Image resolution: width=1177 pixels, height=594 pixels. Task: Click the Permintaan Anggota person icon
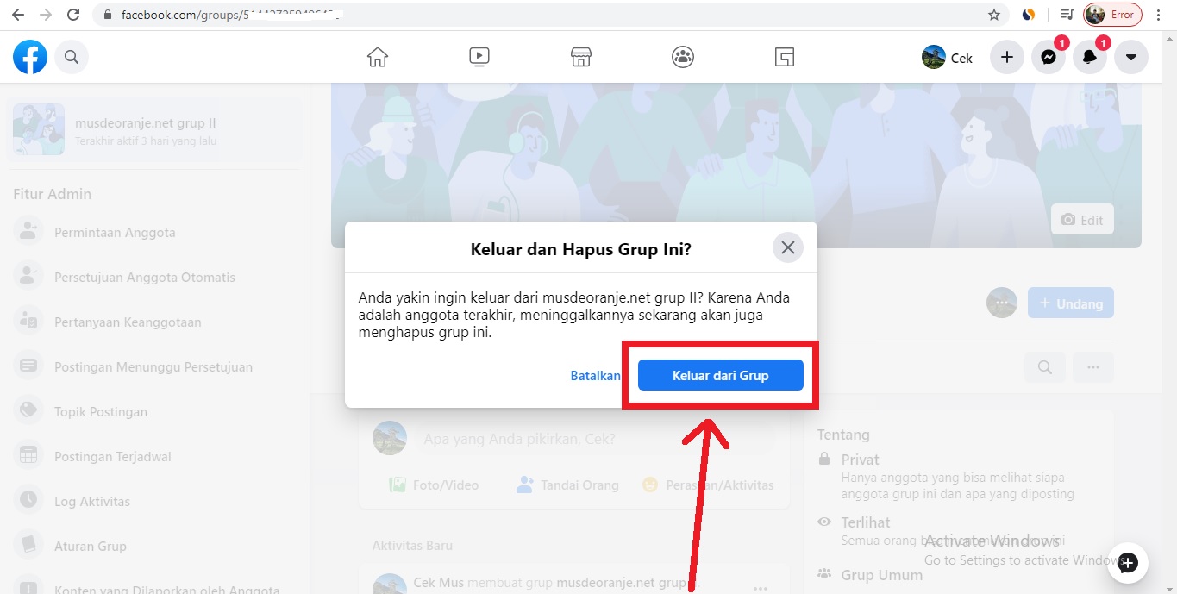point(29,232)
